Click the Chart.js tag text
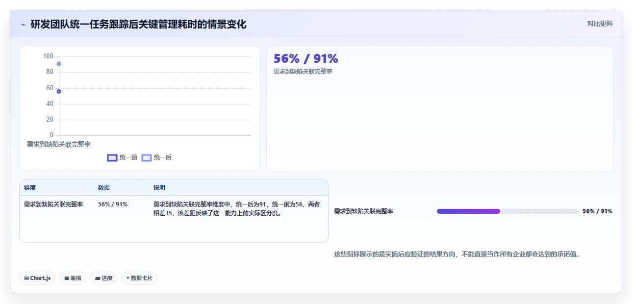The height and width of the screenshot is (304, 633). point(40,278)
